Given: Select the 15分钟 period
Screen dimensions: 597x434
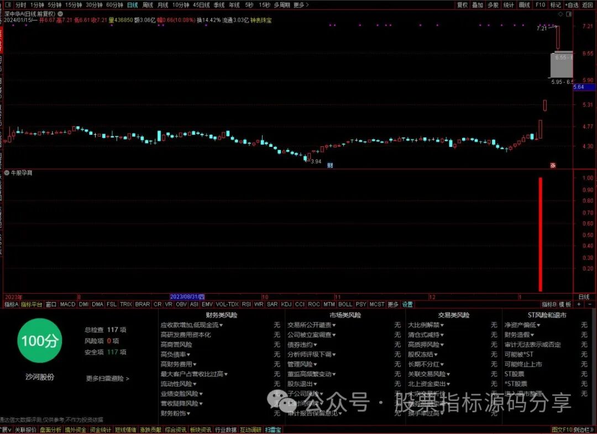Looking at the screenshot, I should 74,5.
